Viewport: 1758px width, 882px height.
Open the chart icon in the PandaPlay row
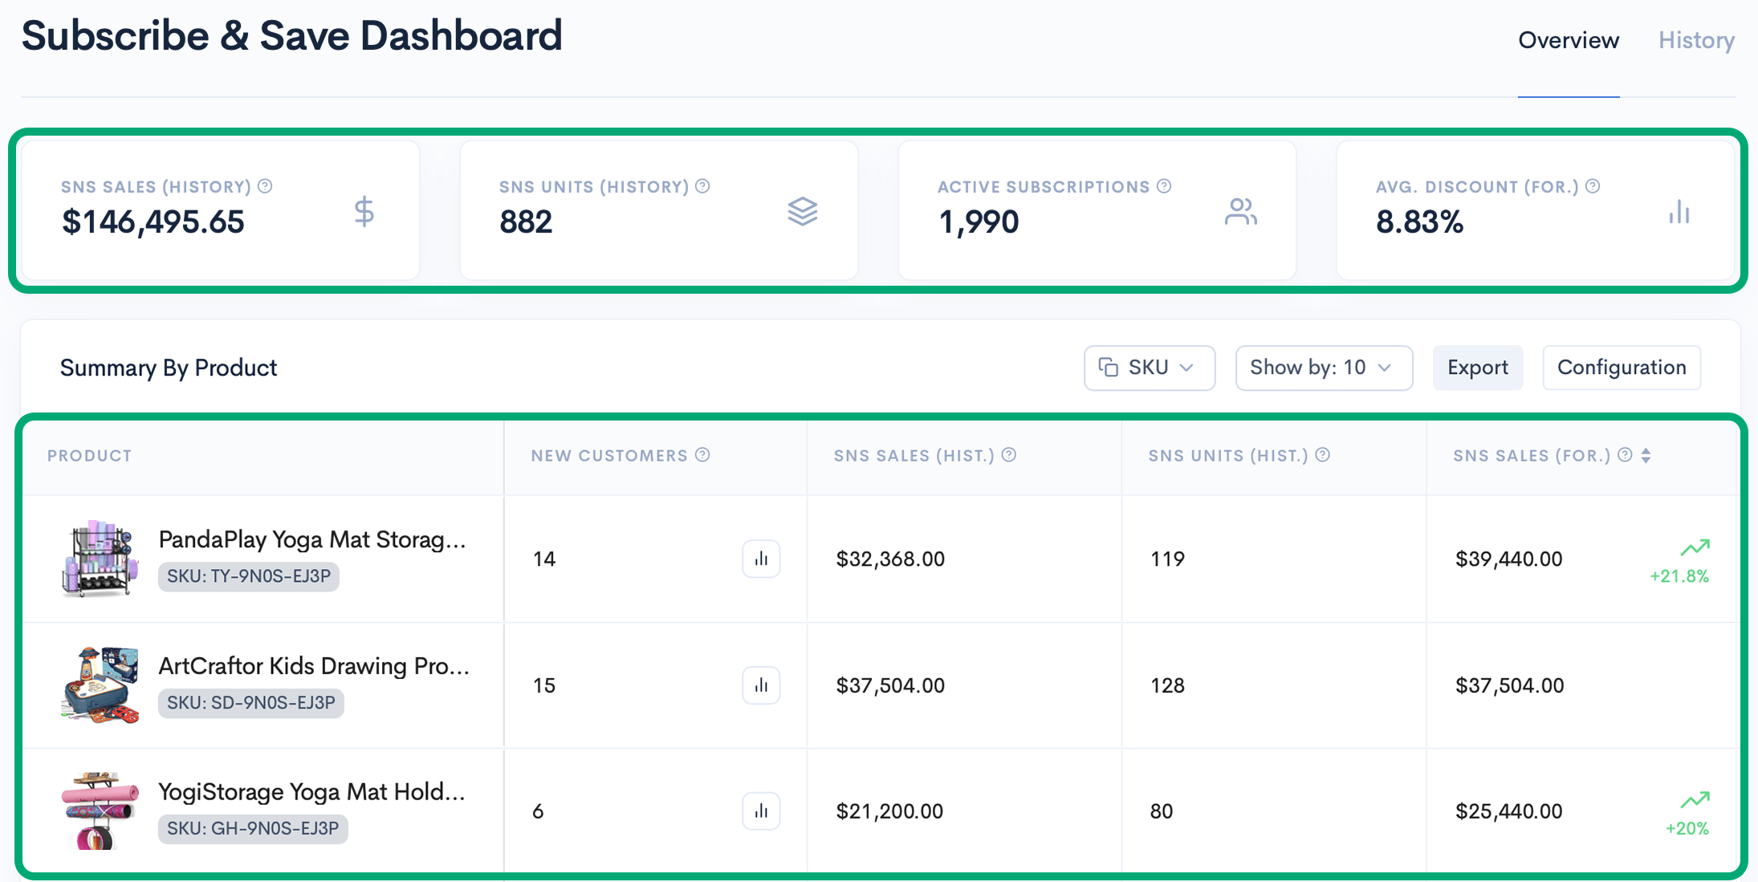pos(761,559)
